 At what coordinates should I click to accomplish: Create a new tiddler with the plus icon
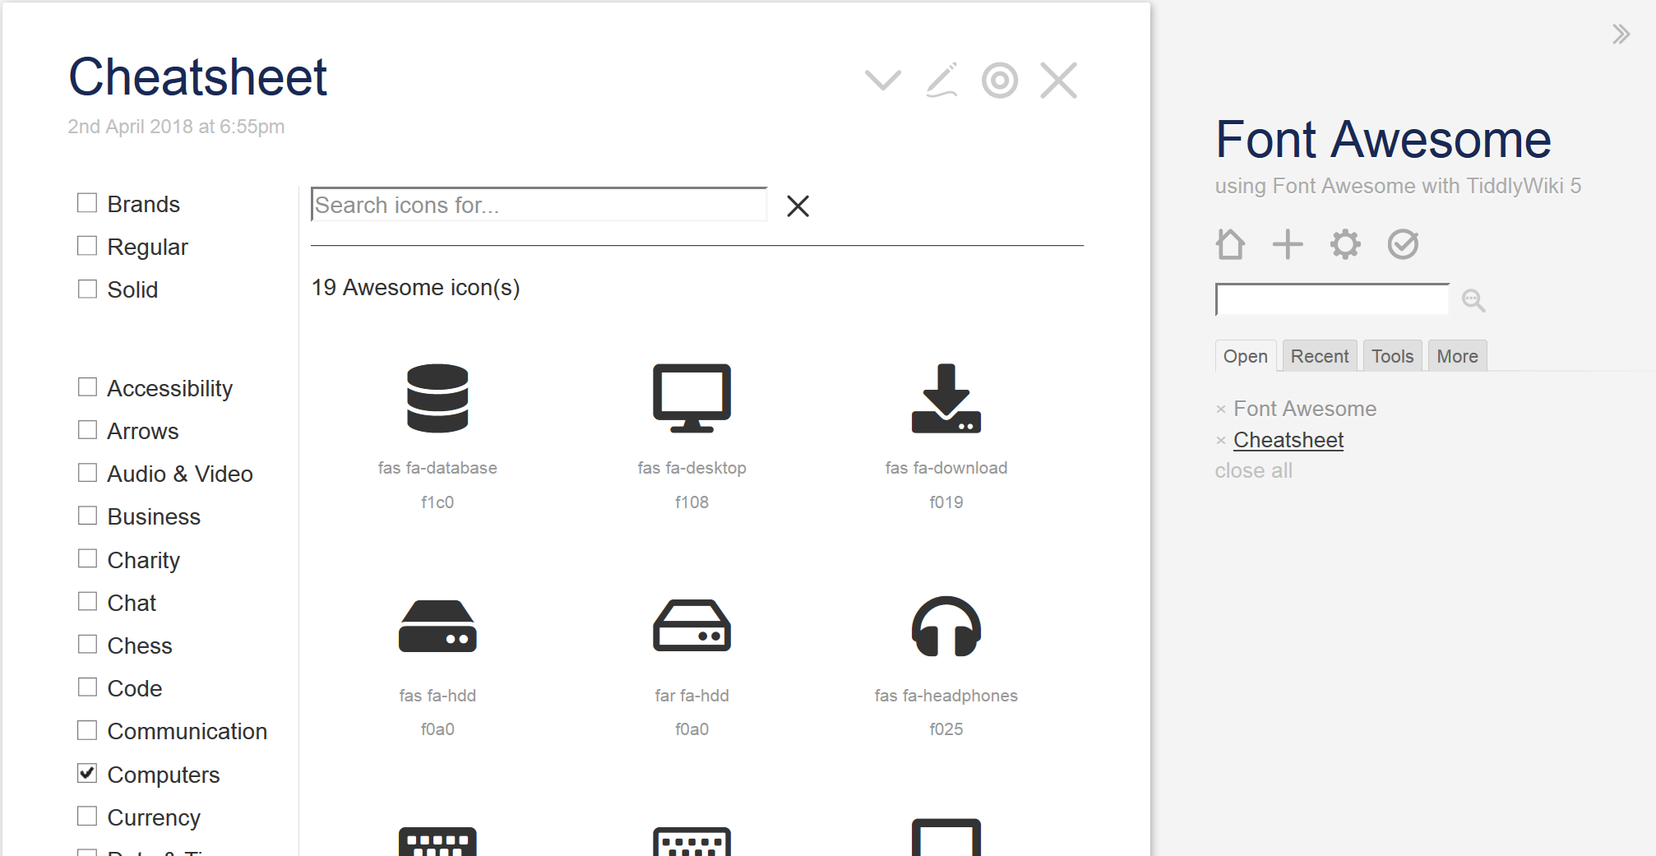[x=1288, y=244]
